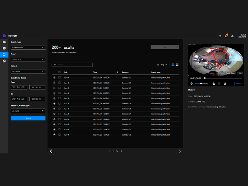This screenshot has height=186, width=248.
Task: Sort results by the Time column header
Action: tap(95, 72)
